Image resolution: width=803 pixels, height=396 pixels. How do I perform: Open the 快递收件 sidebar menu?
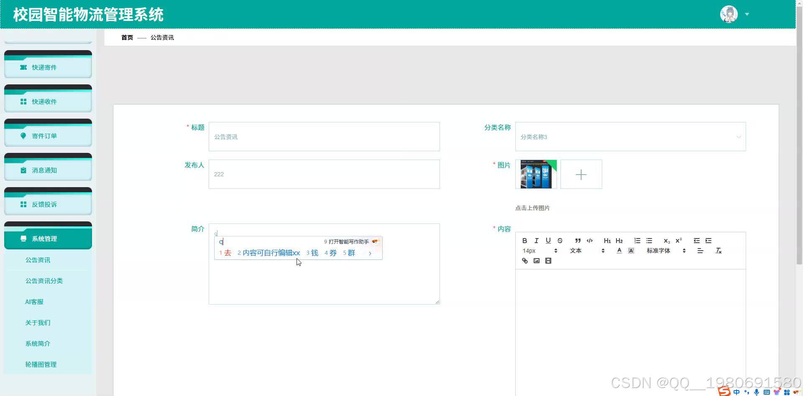48,102
